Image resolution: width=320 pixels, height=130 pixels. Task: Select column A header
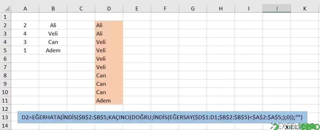tap(25, 8)
